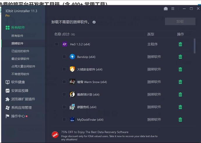Click the toolbox icon in title bar
This screenshot has width=201, height=143.
click(166, 9)
